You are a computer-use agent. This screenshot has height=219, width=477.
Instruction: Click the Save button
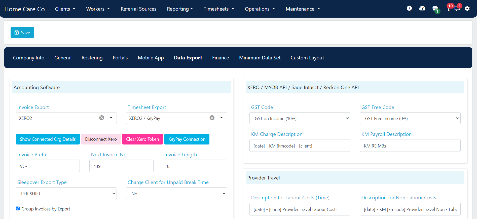(x=22, y=32)
